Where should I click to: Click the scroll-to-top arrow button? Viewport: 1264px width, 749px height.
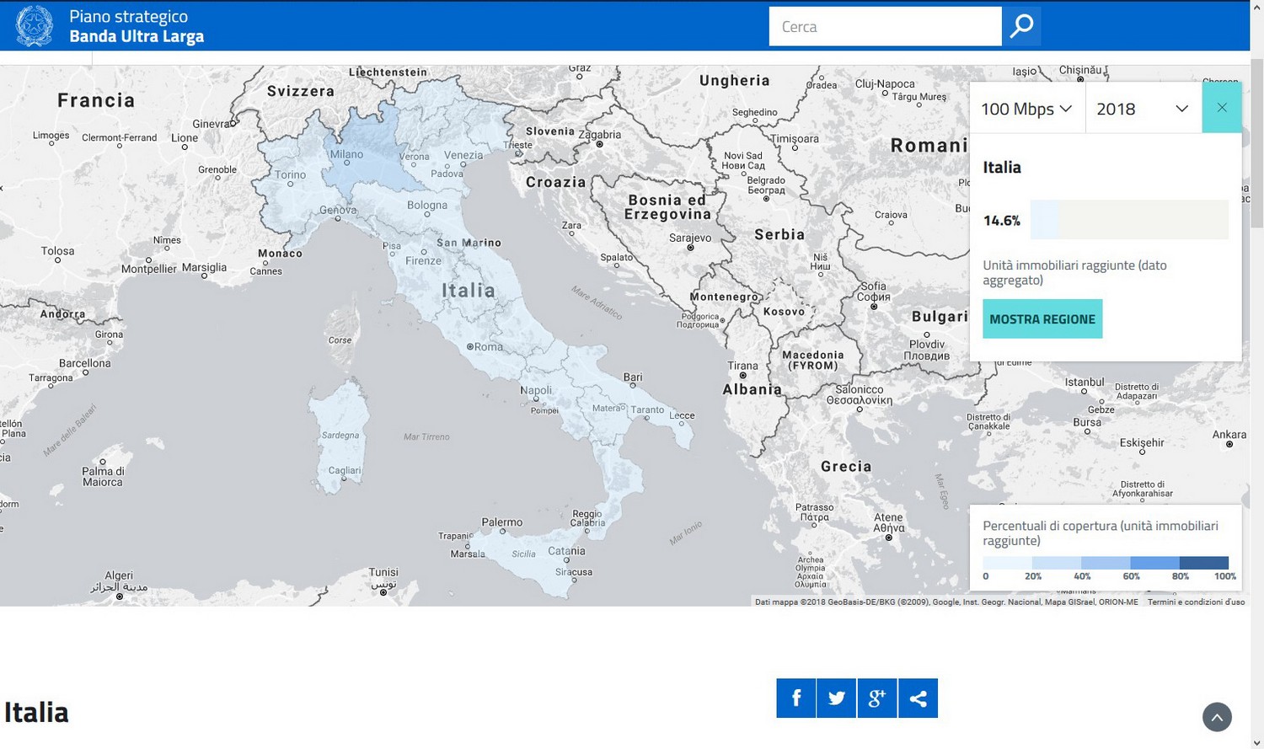pyautogui.click(x=1217, y=717)
